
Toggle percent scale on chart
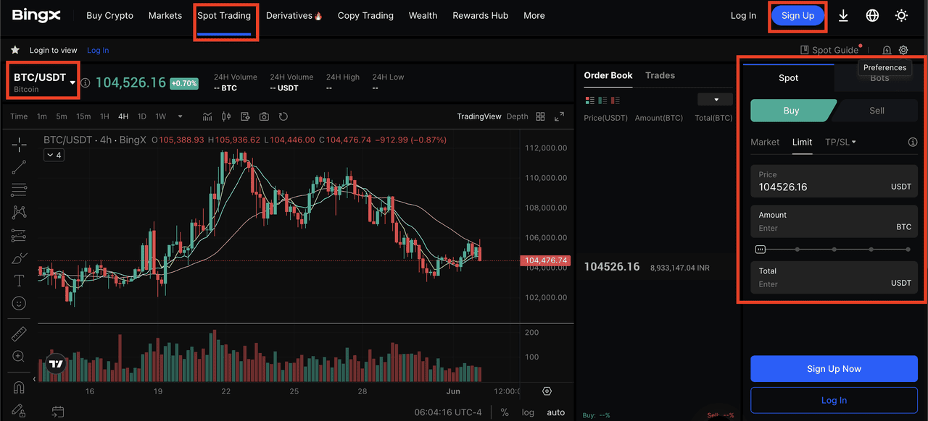505,412
